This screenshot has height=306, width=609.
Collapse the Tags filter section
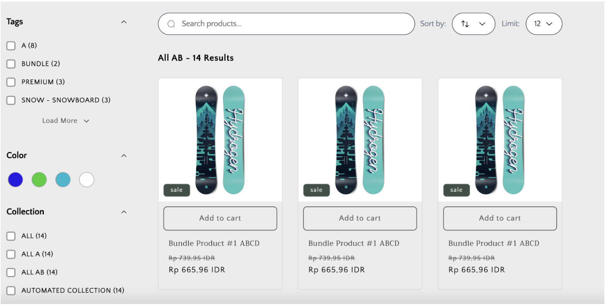(124, 22)
